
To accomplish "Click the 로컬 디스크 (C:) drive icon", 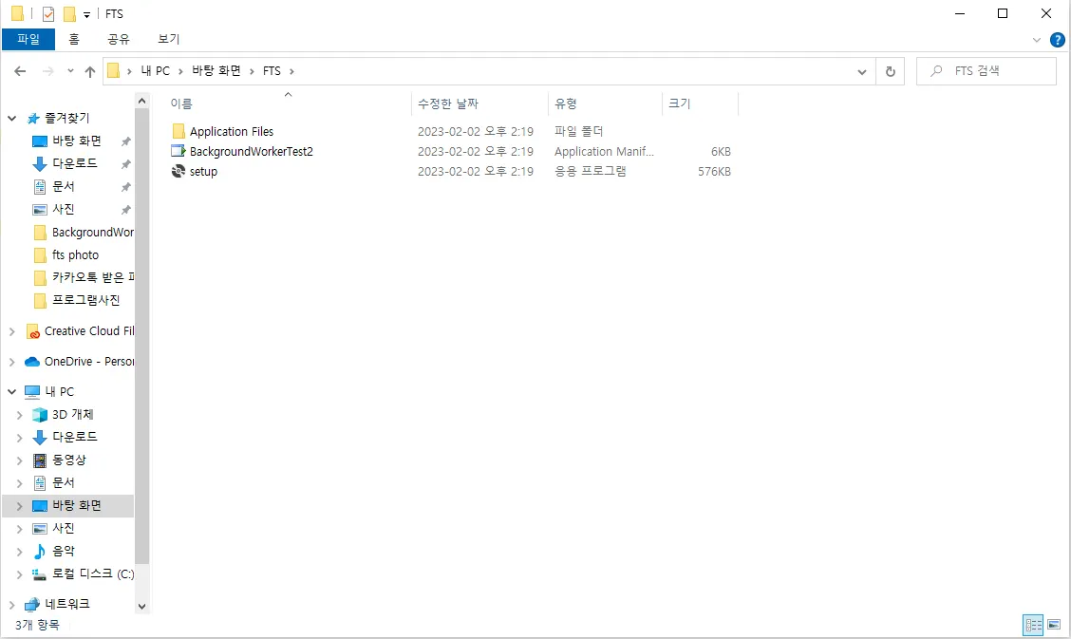I will [x=40, y=574].
